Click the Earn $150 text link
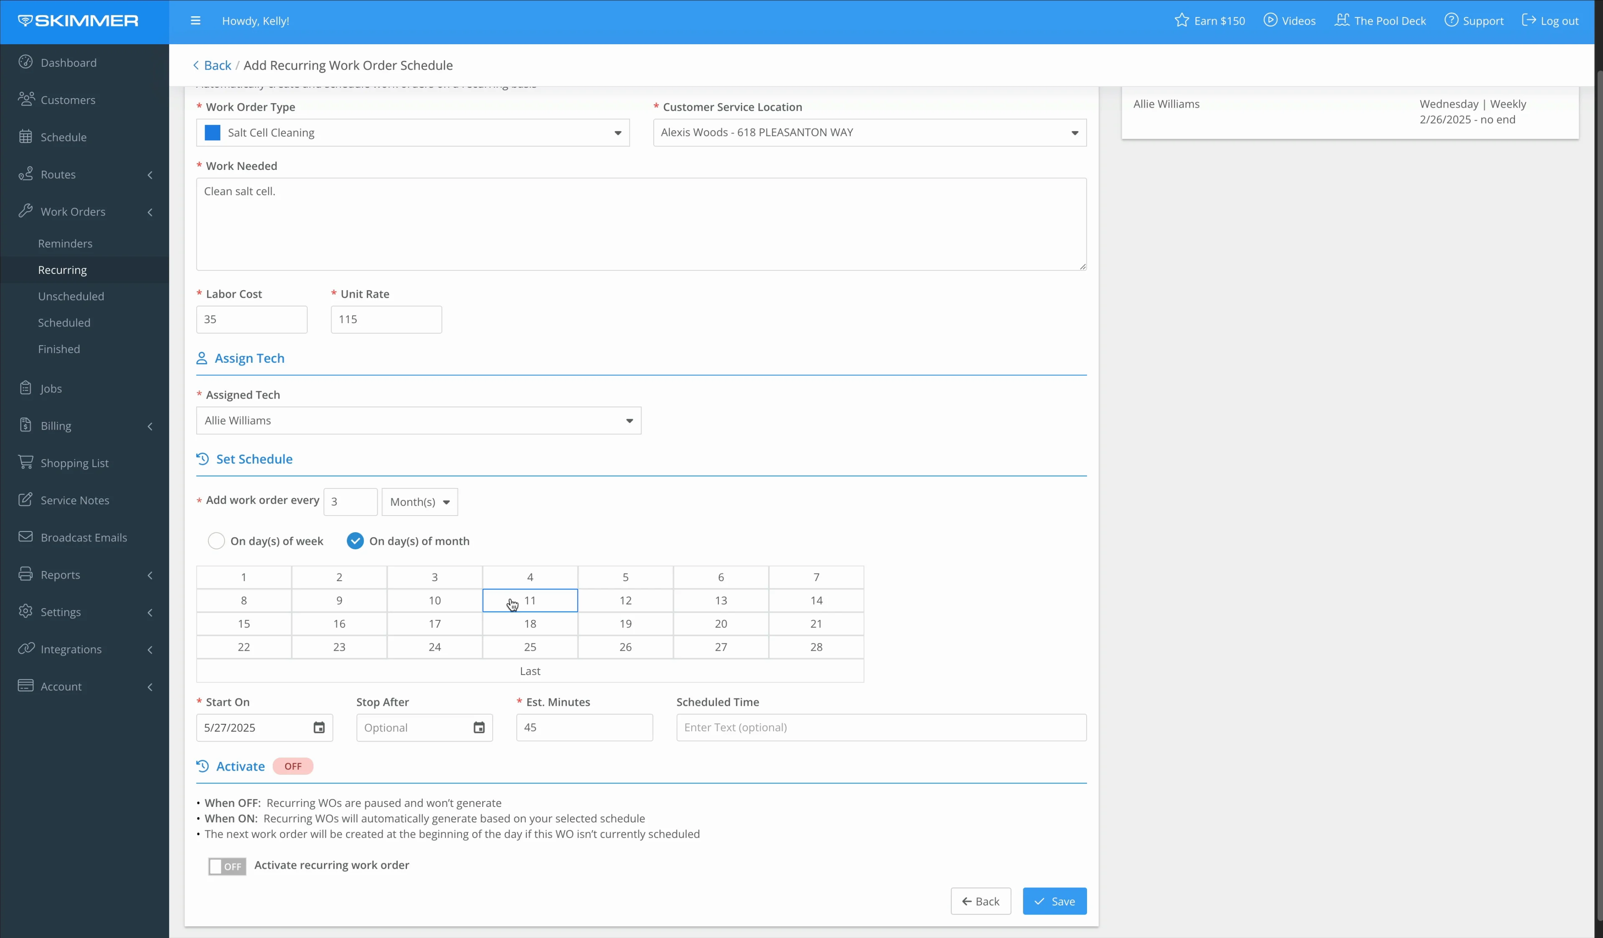The width and height of the screenshot is (1603, 938). point(1219,21)
